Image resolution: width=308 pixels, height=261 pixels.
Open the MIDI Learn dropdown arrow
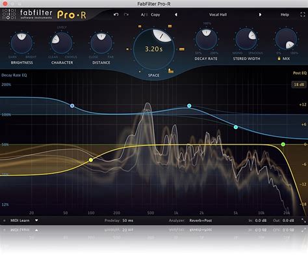36,221
